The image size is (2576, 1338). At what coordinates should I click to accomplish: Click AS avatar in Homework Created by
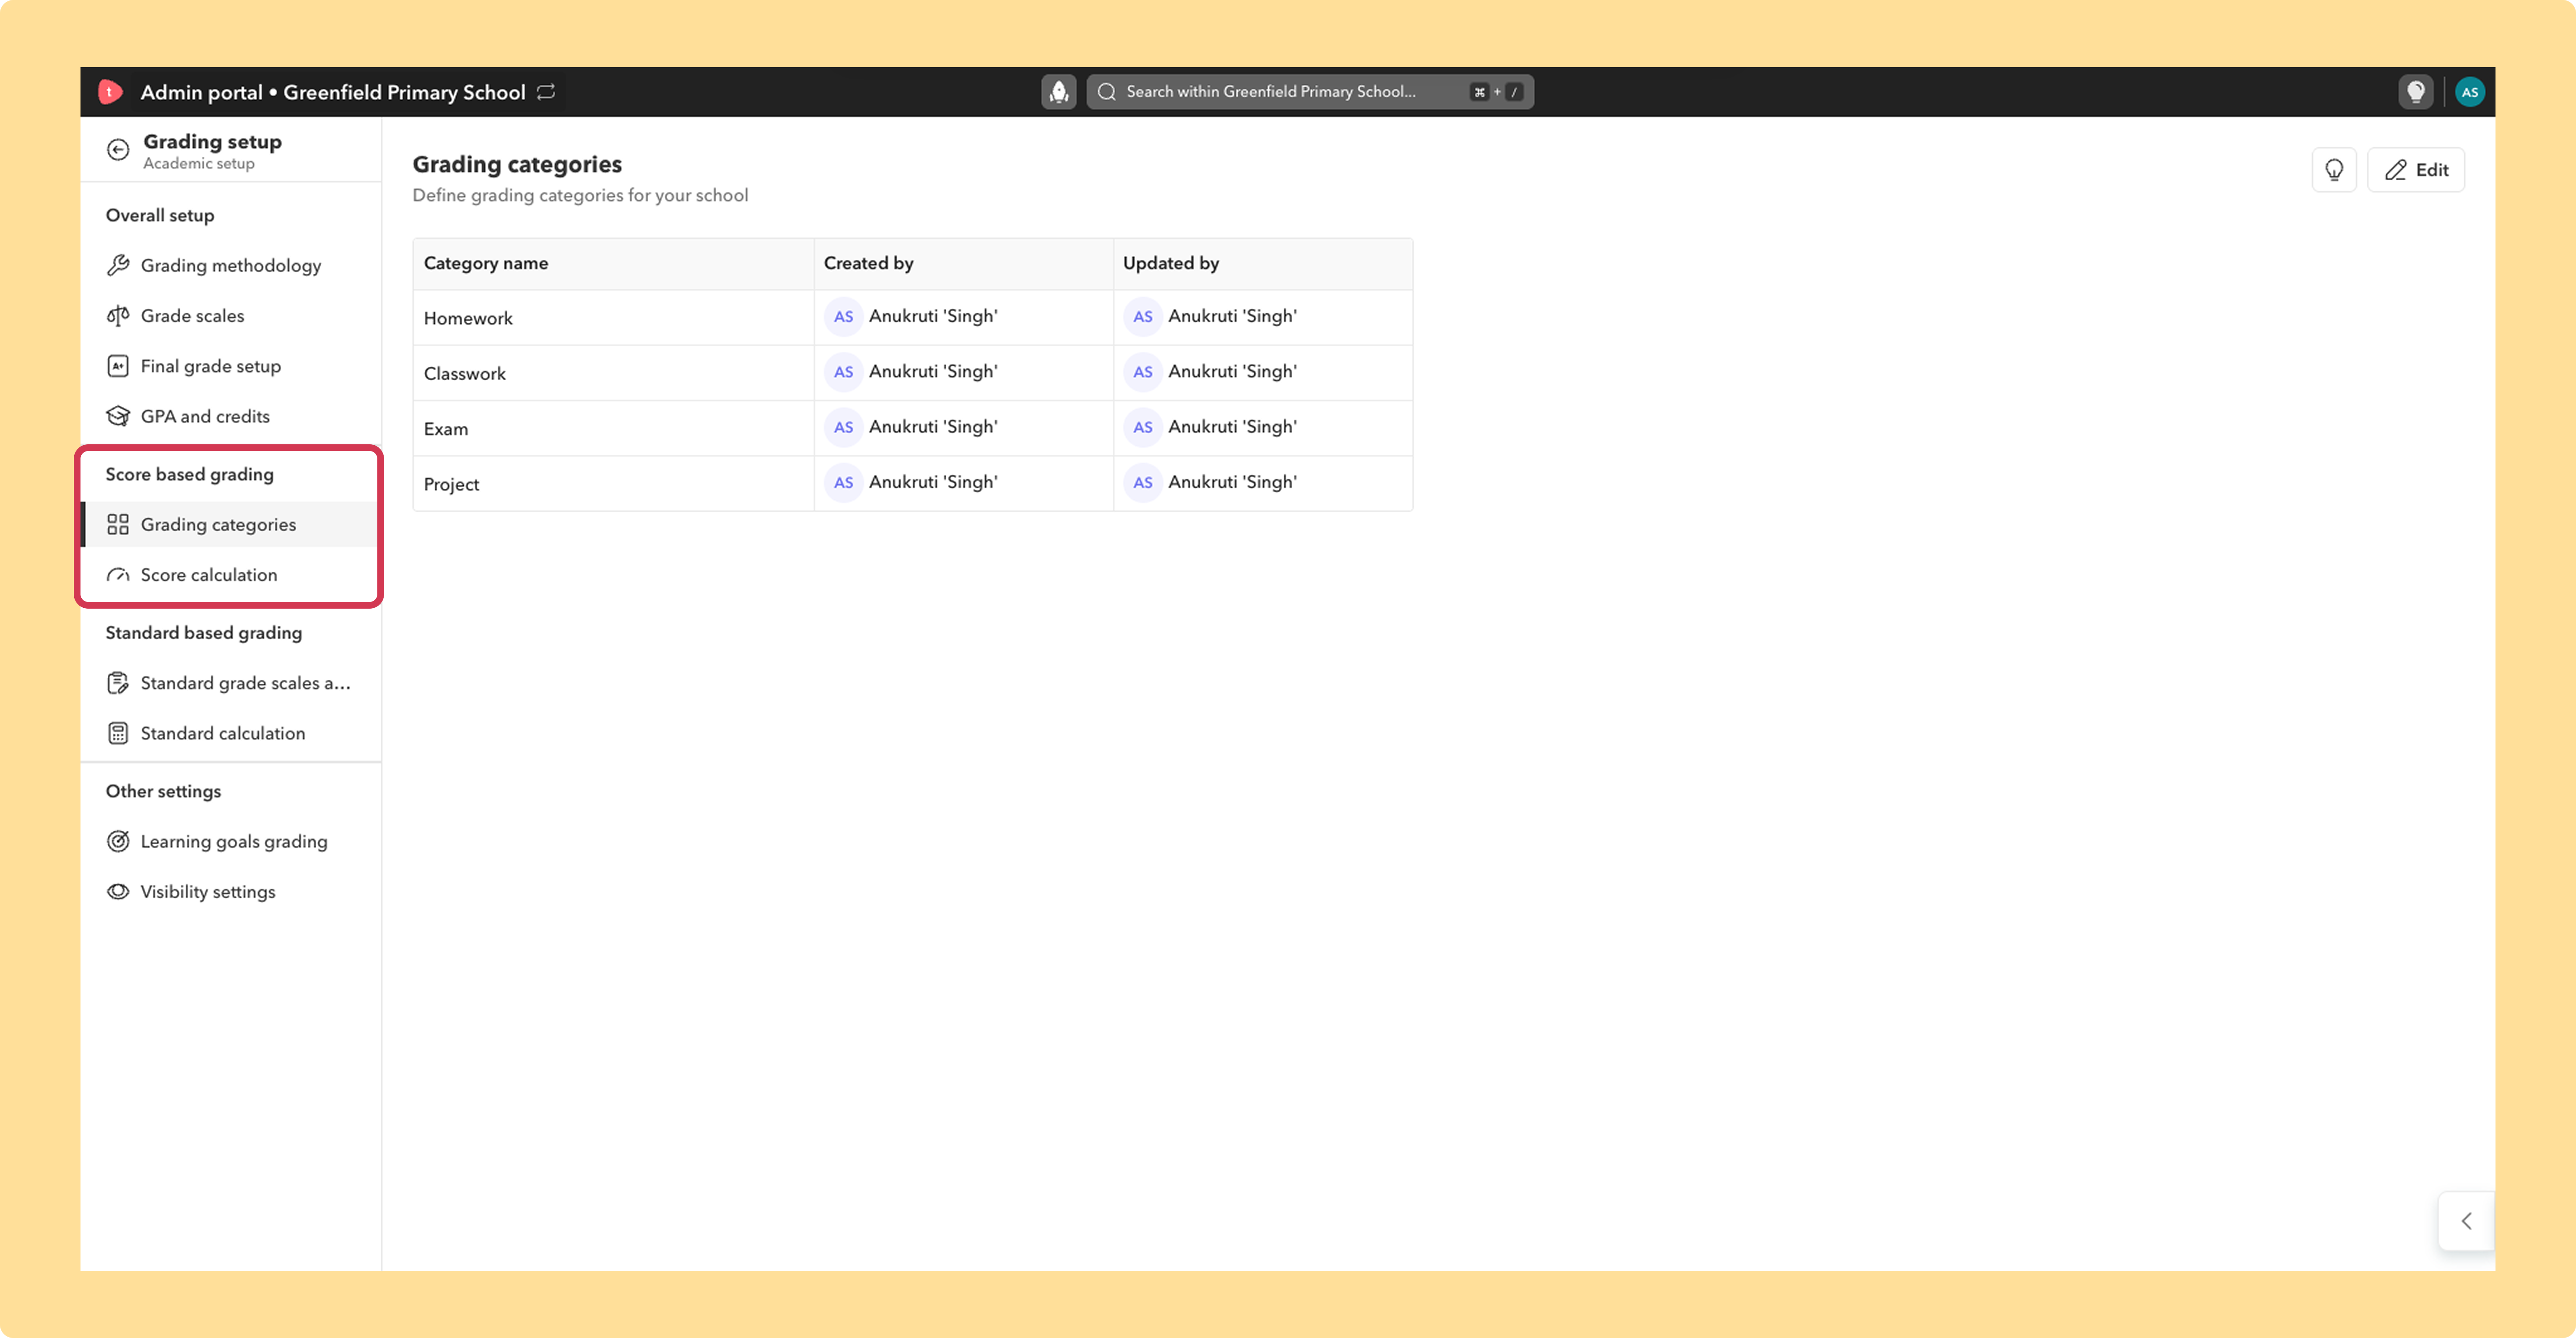point(843,317)
